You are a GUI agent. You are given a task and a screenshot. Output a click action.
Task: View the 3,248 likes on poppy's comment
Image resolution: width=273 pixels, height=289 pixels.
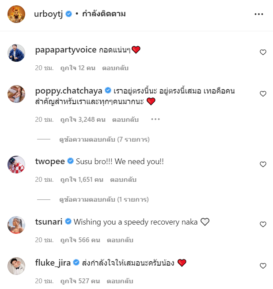click(x=83, y=120)
